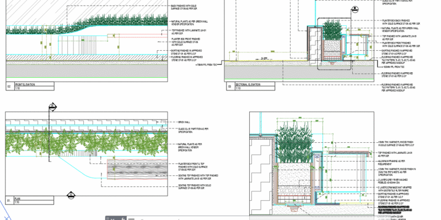Select SEATING TOP FINISHED WITH SOLID SURFACE annotation
The image size is (441, 220).
[x=195, y=187]
